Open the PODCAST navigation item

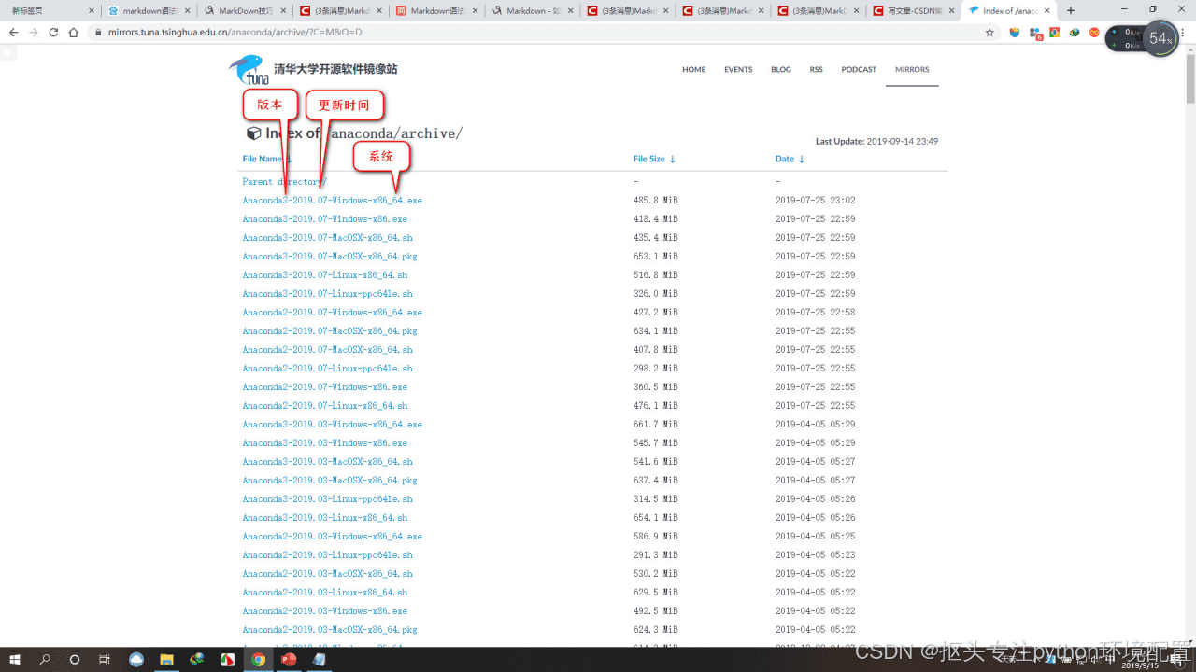[859, 70]
